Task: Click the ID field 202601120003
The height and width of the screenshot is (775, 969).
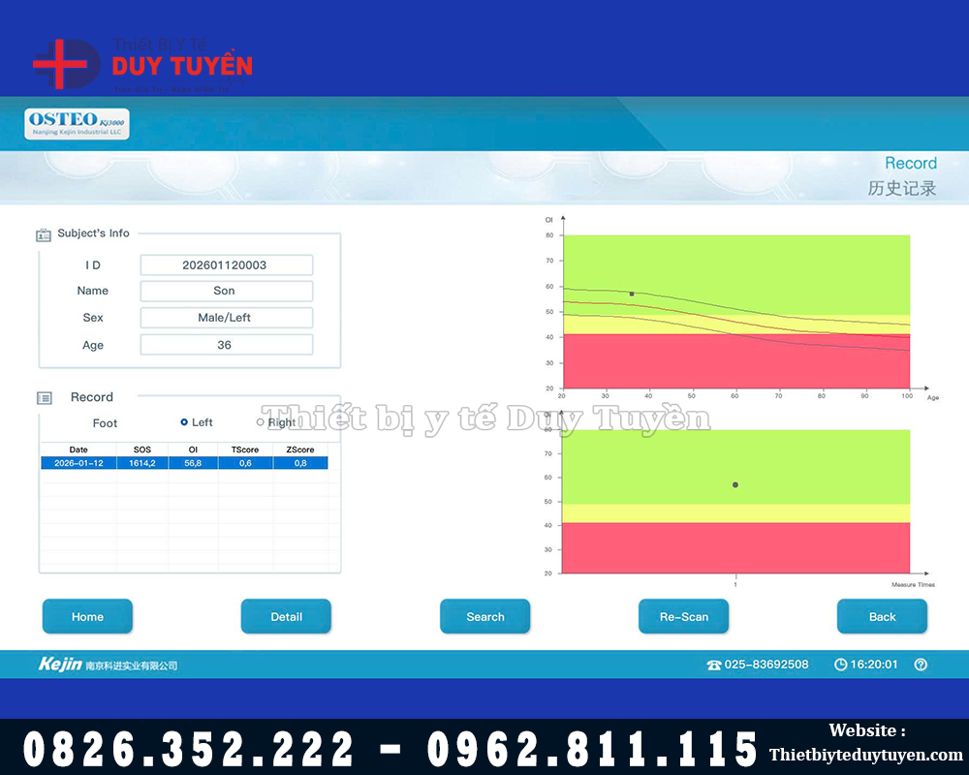Action: coord(226,264)
